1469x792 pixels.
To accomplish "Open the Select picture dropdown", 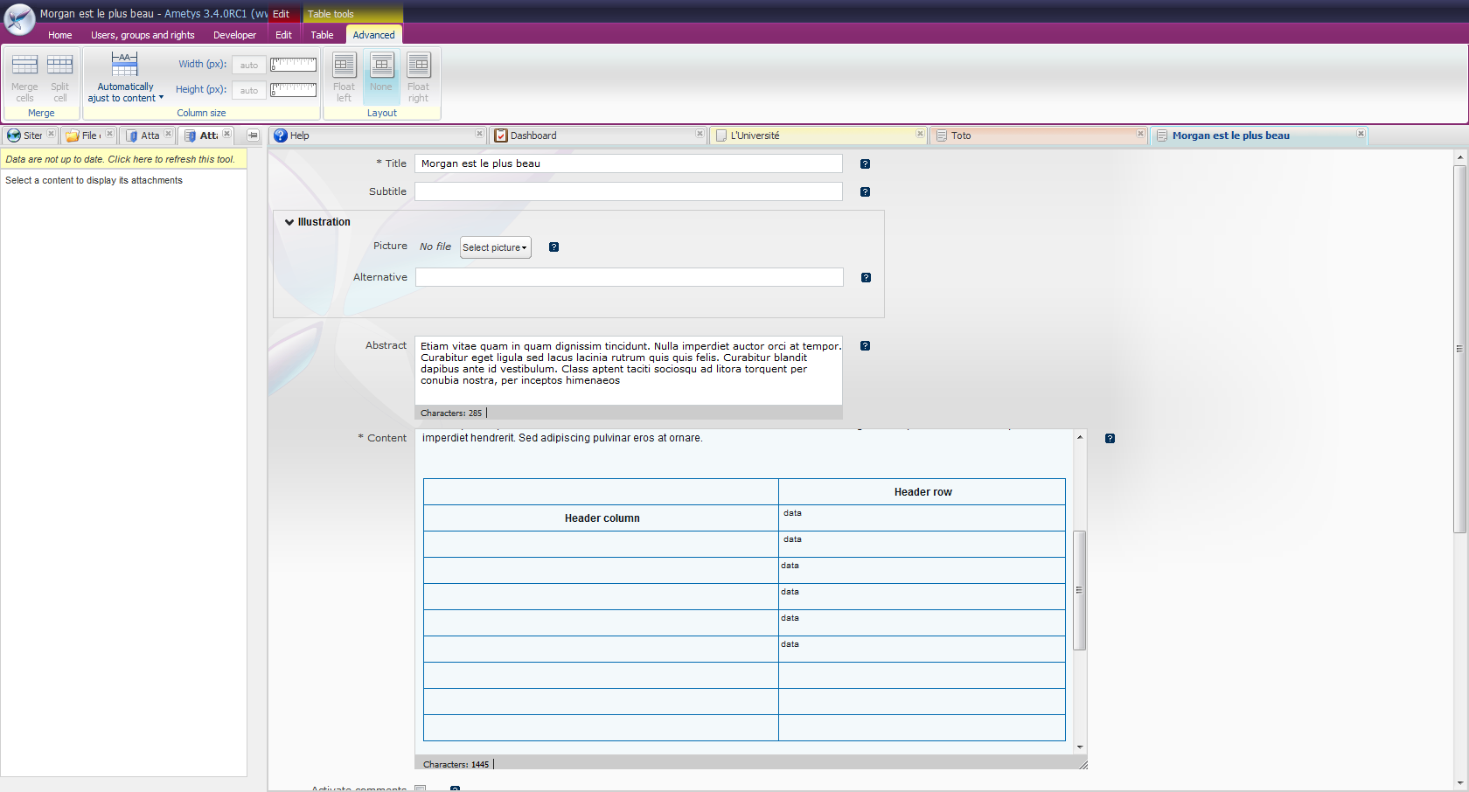I will point(495,247).
